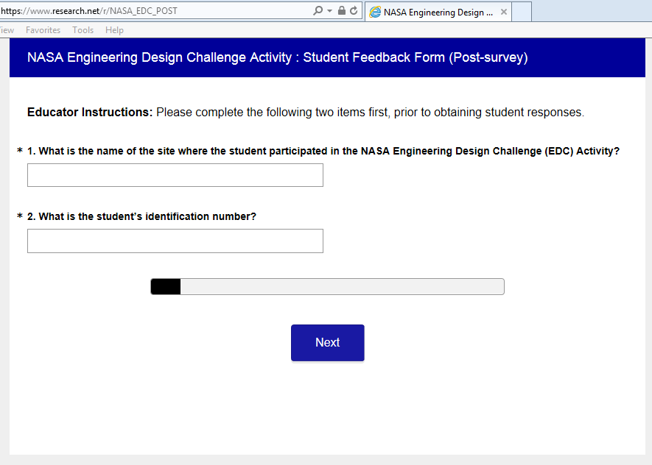
Task: Select the research.net URL in address bar
Action: [x=147, y=11]
